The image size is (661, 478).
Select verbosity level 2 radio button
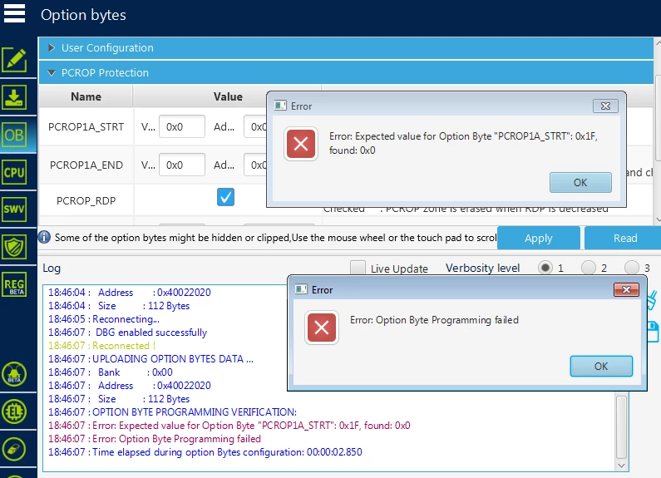click(588, 268)
